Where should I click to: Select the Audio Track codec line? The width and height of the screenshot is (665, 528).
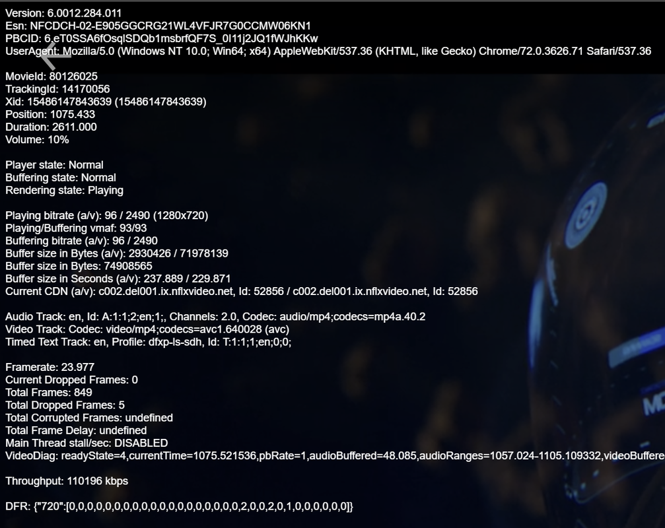click(x=215, y=317)
